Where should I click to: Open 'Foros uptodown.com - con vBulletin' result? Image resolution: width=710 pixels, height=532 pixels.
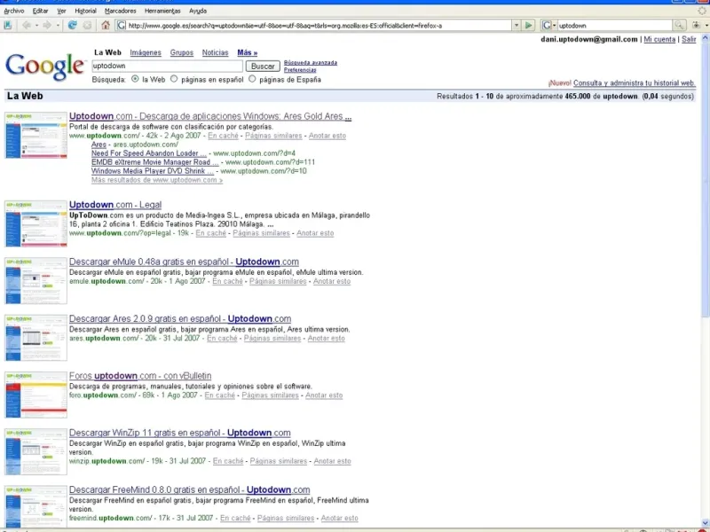tap(140, 376)
